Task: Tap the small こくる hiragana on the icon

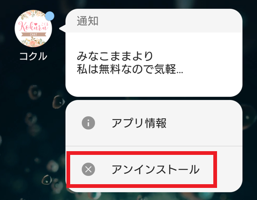Action: (45, 24)
